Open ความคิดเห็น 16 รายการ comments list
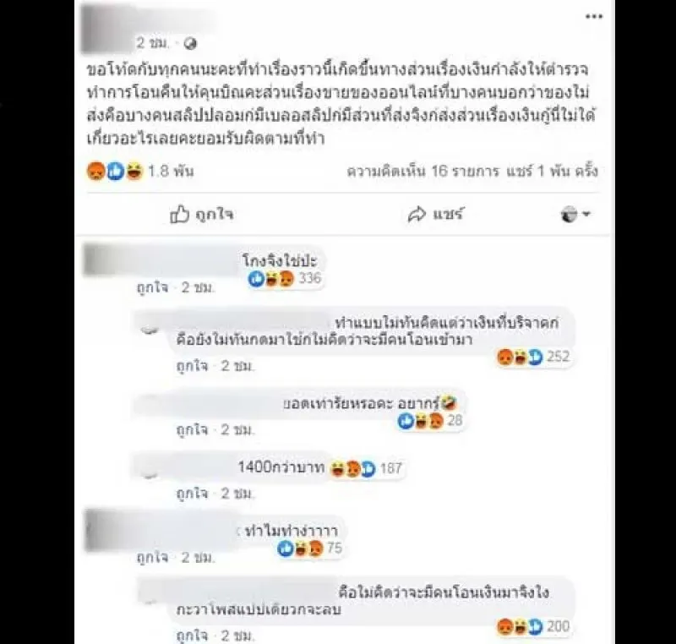The image size is (676, 644). point(423,171)
